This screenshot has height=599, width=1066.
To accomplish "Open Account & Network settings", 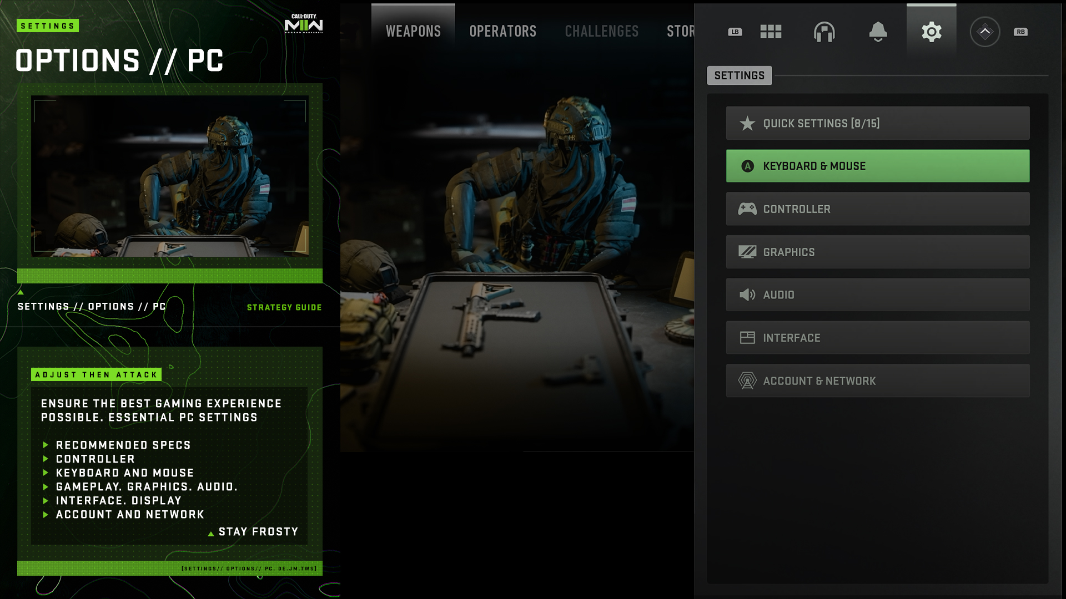I will coord(877,380).
